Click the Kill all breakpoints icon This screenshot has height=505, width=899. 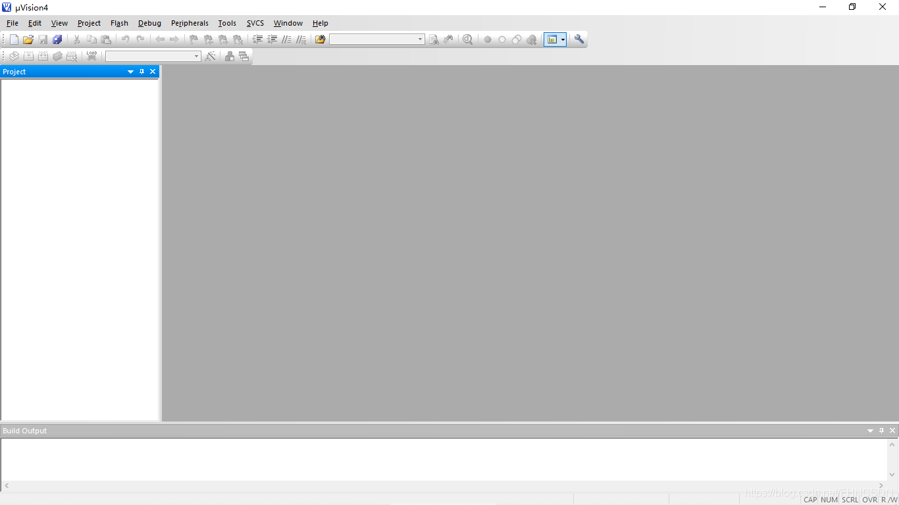[531, 39]
